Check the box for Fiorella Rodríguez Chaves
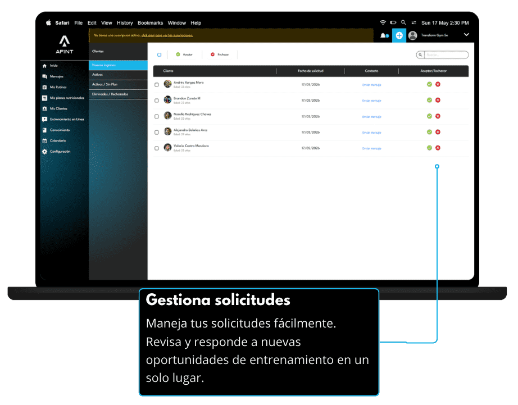 (157, 117)
